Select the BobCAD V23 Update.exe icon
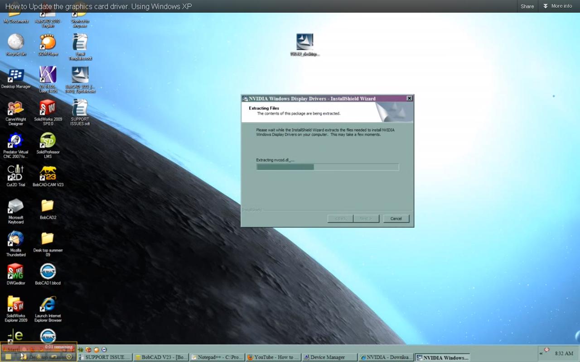Viewport: 580px width, 362px height. (x=80, y=80)
